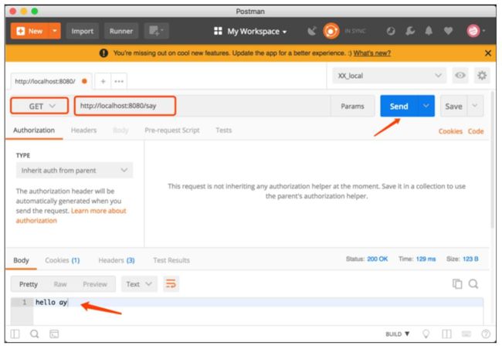
Task: Switch to the Authorization tab
Action: click(x=34, y=130)
